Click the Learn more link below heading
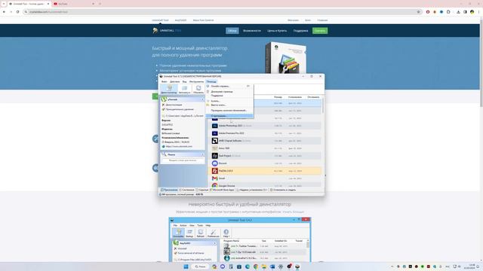This screenshot has width=483, height=271. [x=293, y=212]
